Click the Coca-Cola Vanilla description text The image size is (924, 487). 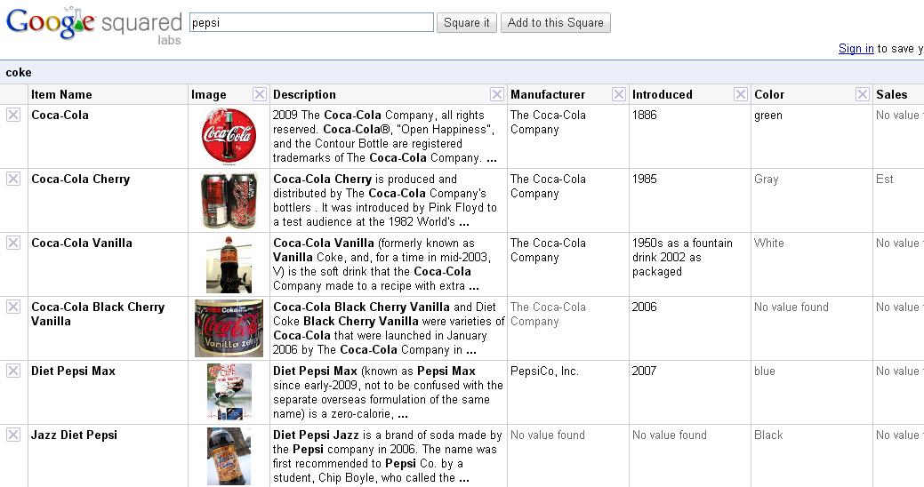pyautogui.click(x=382, y=265)
